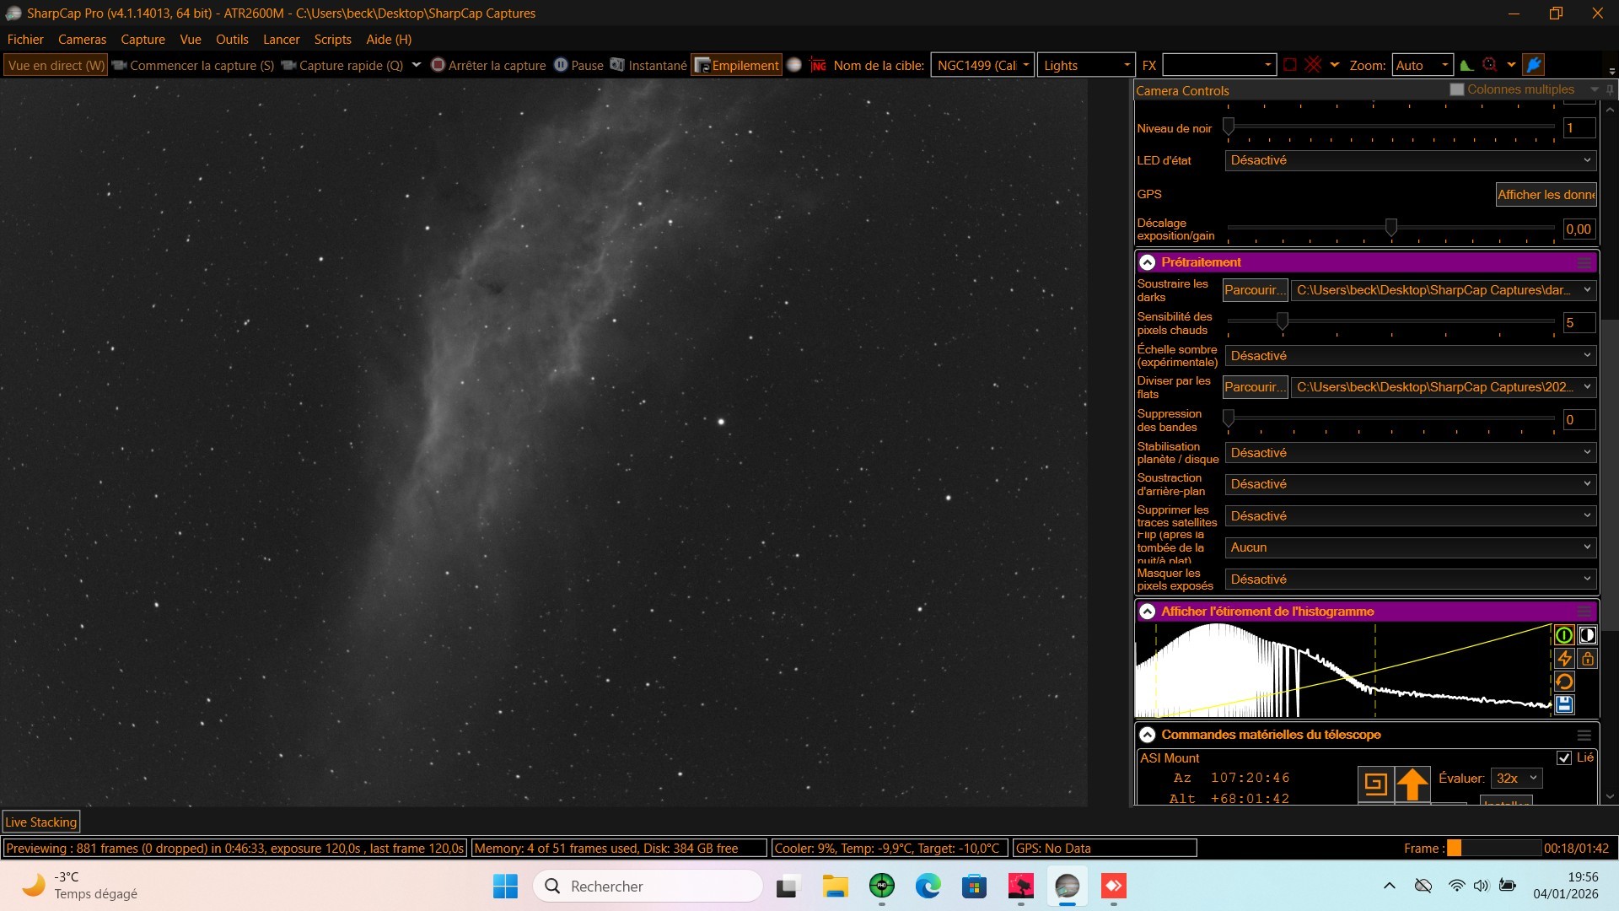The height and width of the screenshot is (911, 1619).
Task: Click the orange up arrow mount button
Action: [1412, 784]
